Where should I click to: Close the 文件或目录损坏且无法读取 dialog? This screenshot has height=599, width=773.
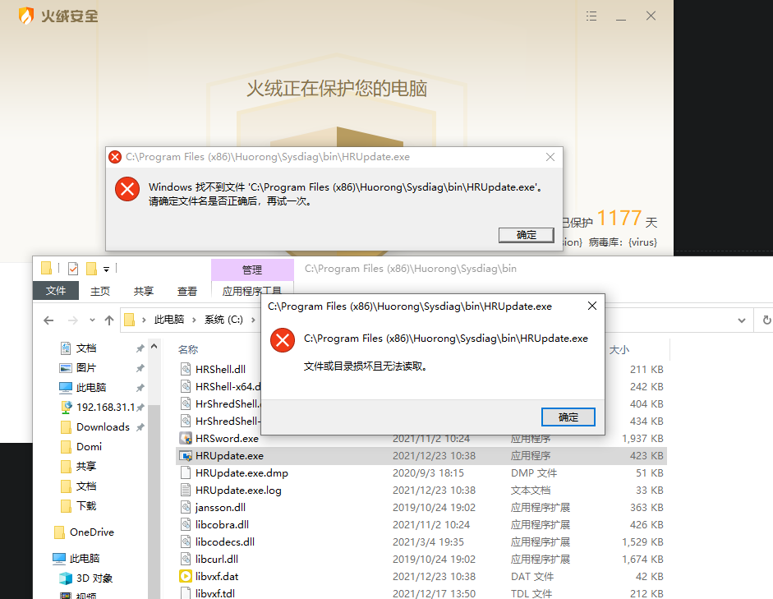(592, 306)
